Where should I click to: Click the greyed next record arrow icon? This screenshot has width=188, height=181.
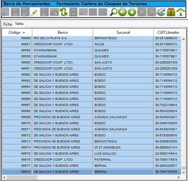(x=142, y=12)
